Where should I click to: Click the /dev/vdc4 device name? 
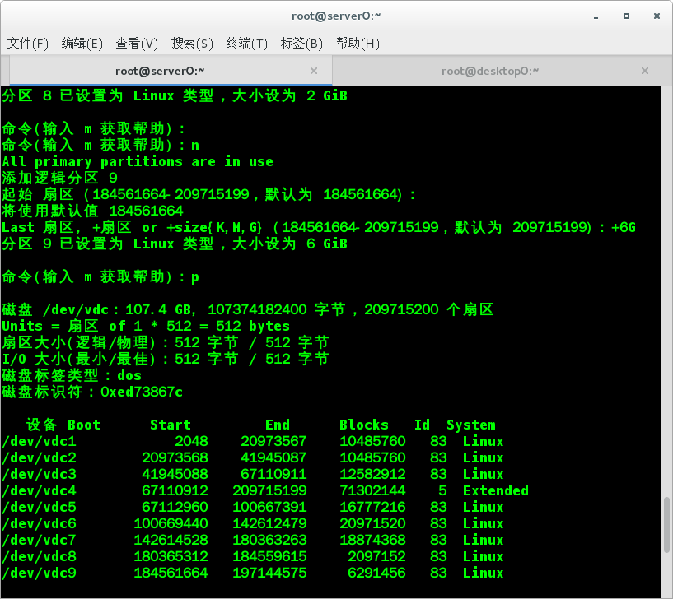(x=39, y=490)
